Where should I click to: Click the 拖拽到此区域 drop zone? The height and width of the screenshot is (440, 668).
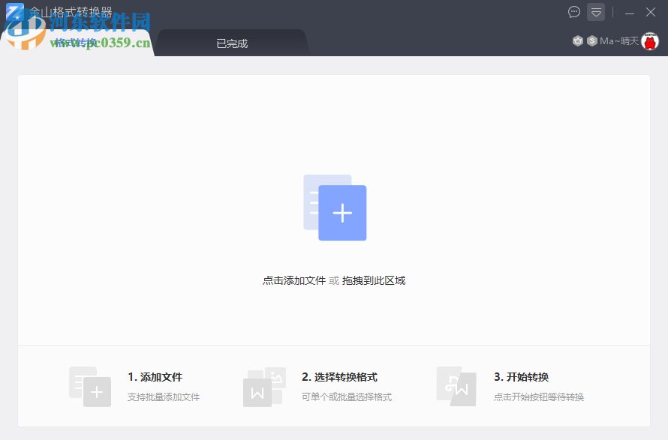374,280
